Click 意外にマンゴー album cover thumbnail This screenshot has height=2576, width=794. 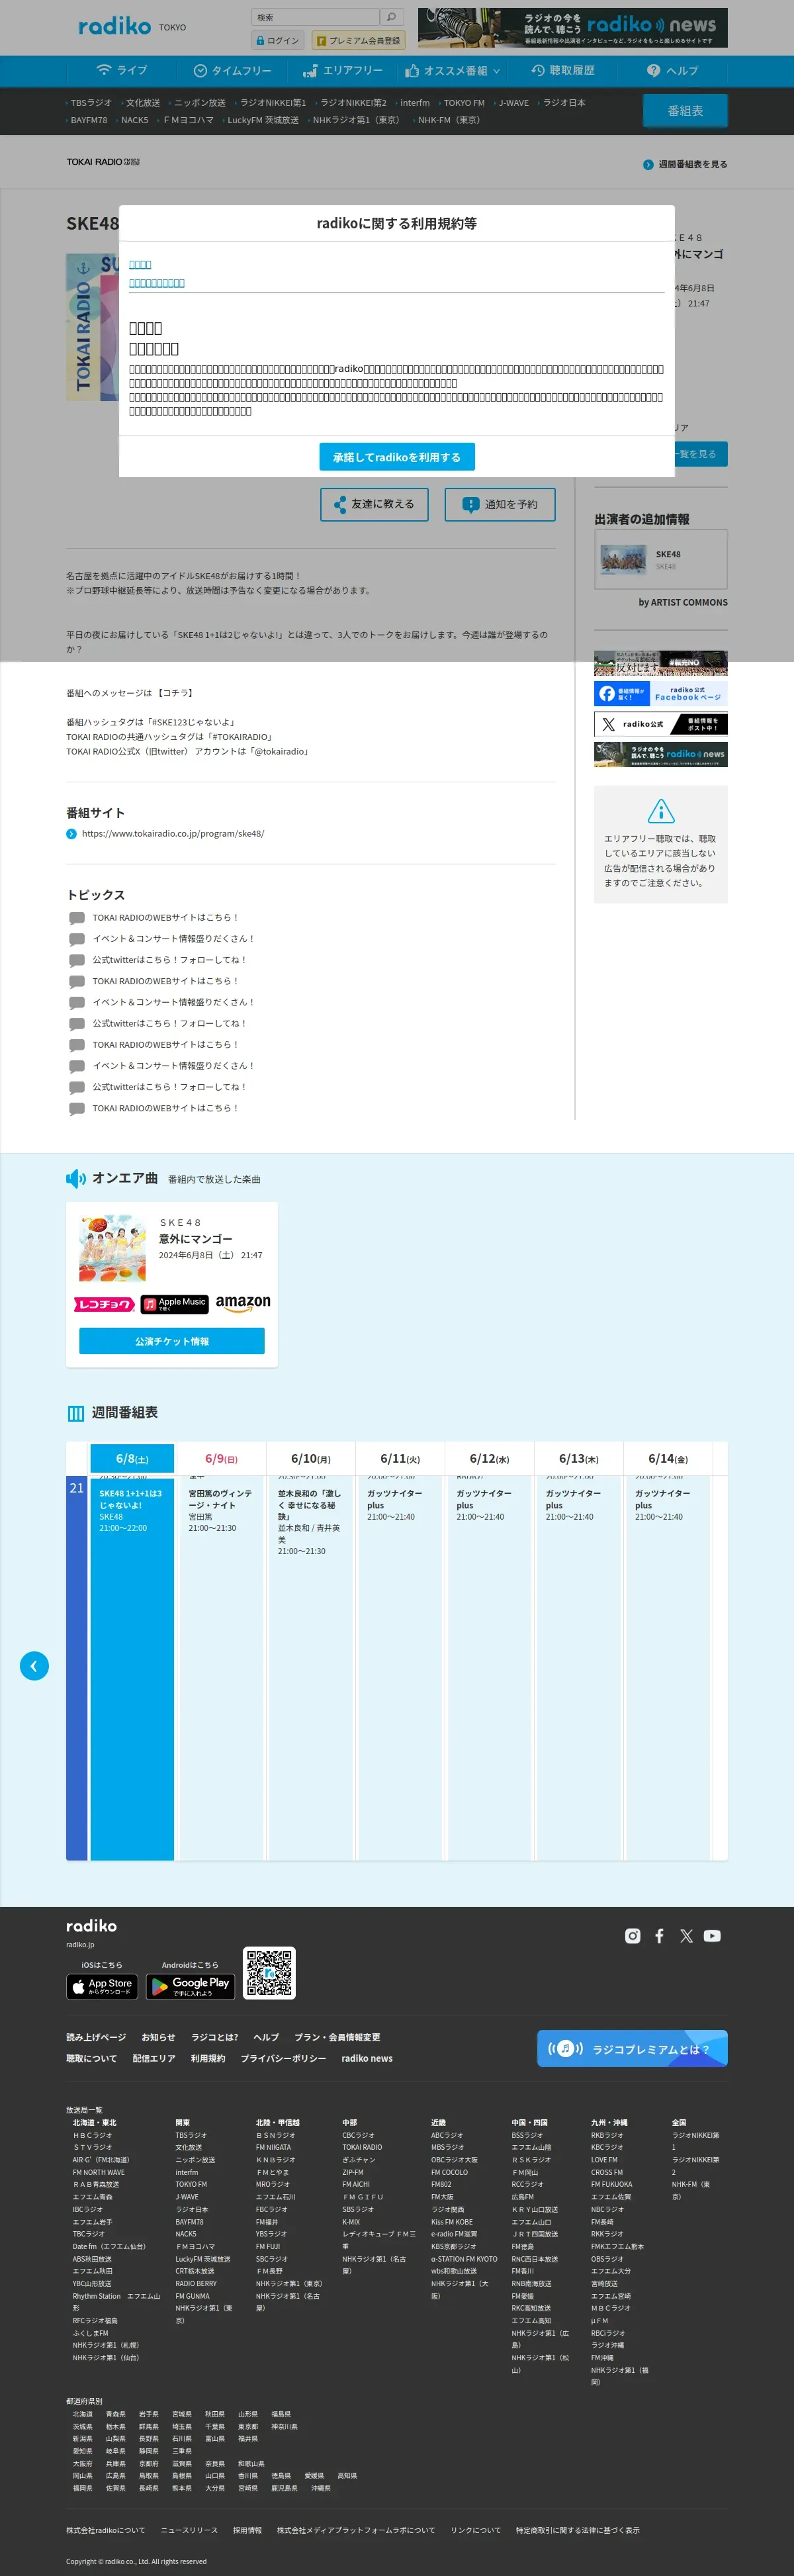112,1248
